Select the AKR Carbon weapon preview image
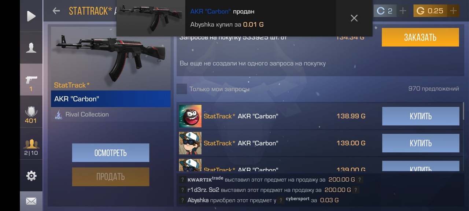The height and width of the screenshot is (211, 469). point(111,55)
